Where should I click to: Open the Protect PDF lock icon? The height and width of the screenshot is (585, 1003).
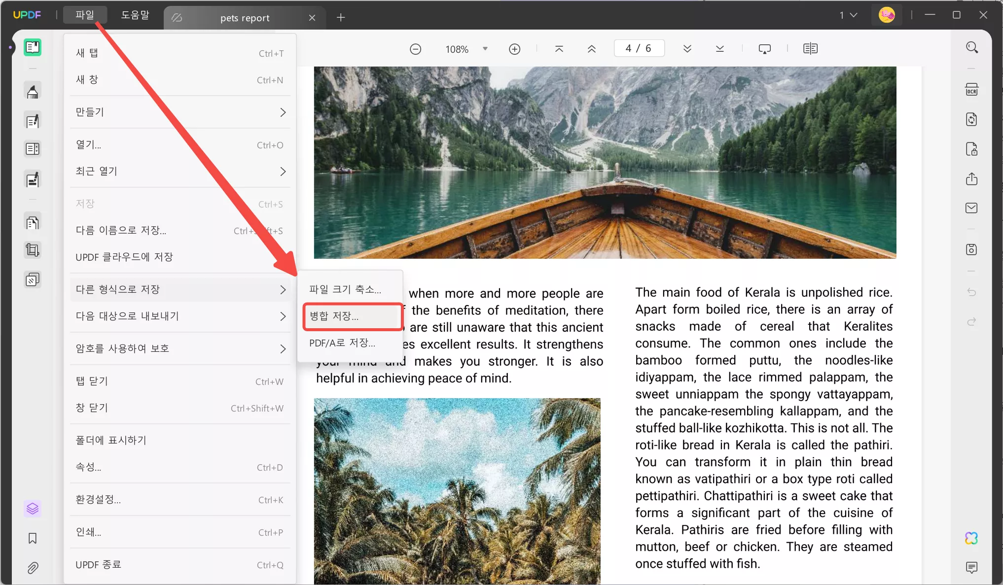pyautogui.click(x=971, y=149)
